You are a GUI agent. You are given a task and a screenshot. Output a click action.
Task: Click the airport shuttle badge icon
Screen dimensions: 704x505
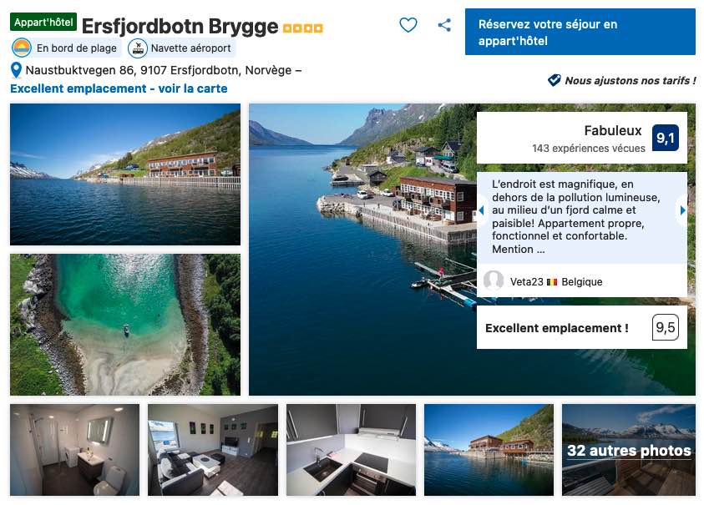click(138, 48)
